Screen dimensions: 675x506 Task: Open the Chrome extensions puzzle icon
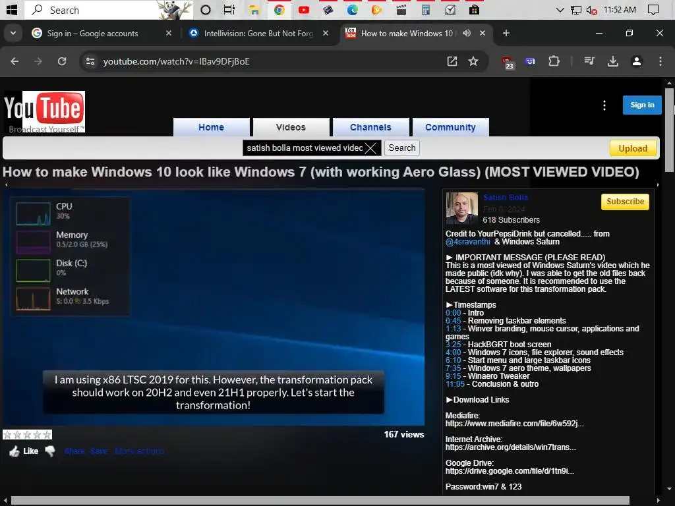click(x=554, y=61)
